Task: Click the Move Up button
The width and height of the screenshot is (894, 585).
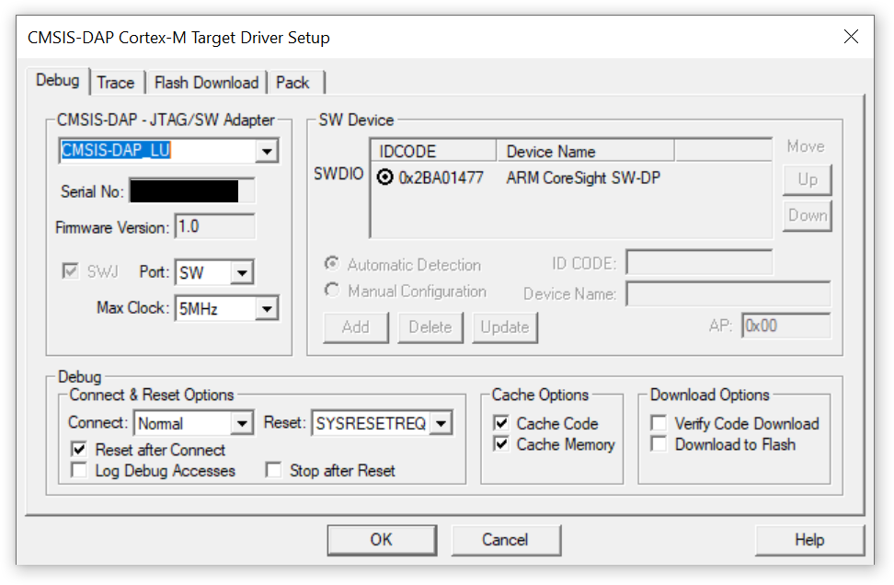Action: [x=808, y=180]
